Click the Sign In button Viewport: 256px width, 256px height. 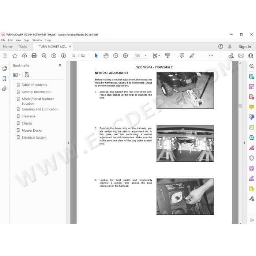click(x=245, y=46)
